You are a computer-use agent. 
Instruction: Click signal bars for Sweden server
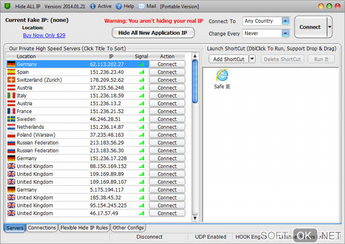(x=142, y=119)
